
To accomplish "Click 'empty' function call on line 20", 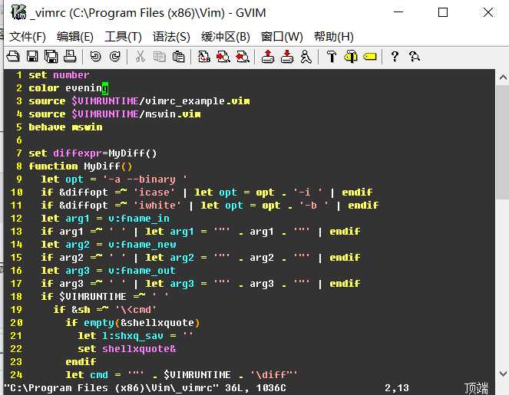I will coord(99,322).
